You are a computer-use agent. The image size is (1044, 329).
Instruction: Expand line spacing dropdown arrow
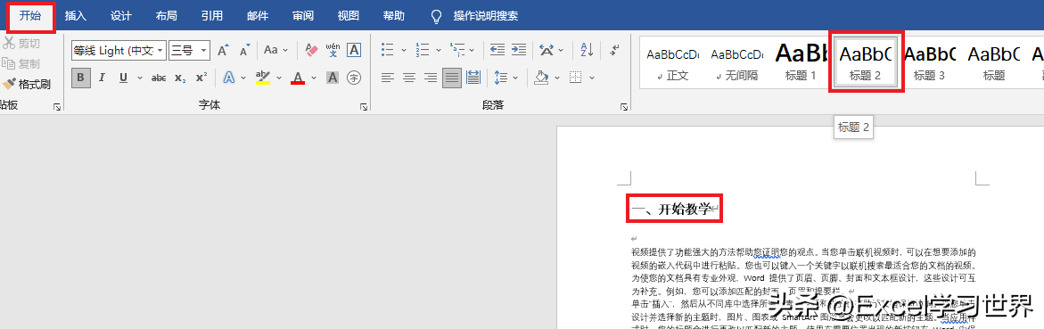click(x=515, y=78)
